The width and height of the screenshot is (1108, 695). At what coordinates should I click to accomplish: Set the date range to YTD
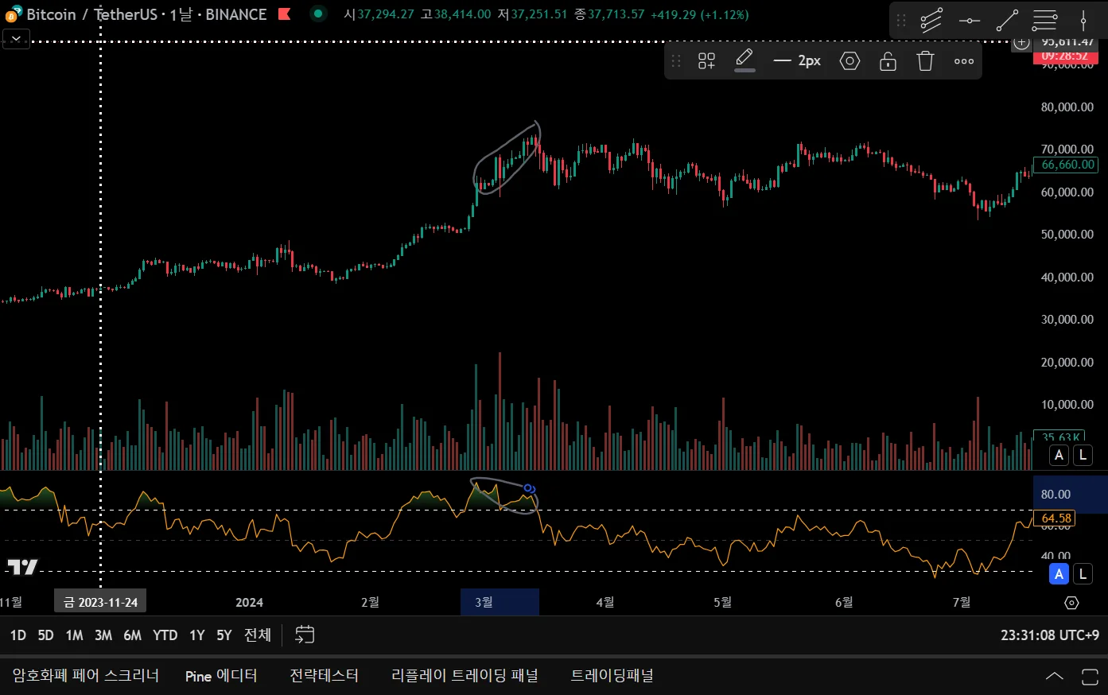(x=165, y=635)
